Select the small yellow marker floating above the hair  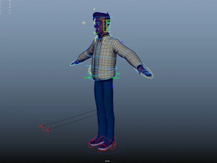[x=94, y=9]
